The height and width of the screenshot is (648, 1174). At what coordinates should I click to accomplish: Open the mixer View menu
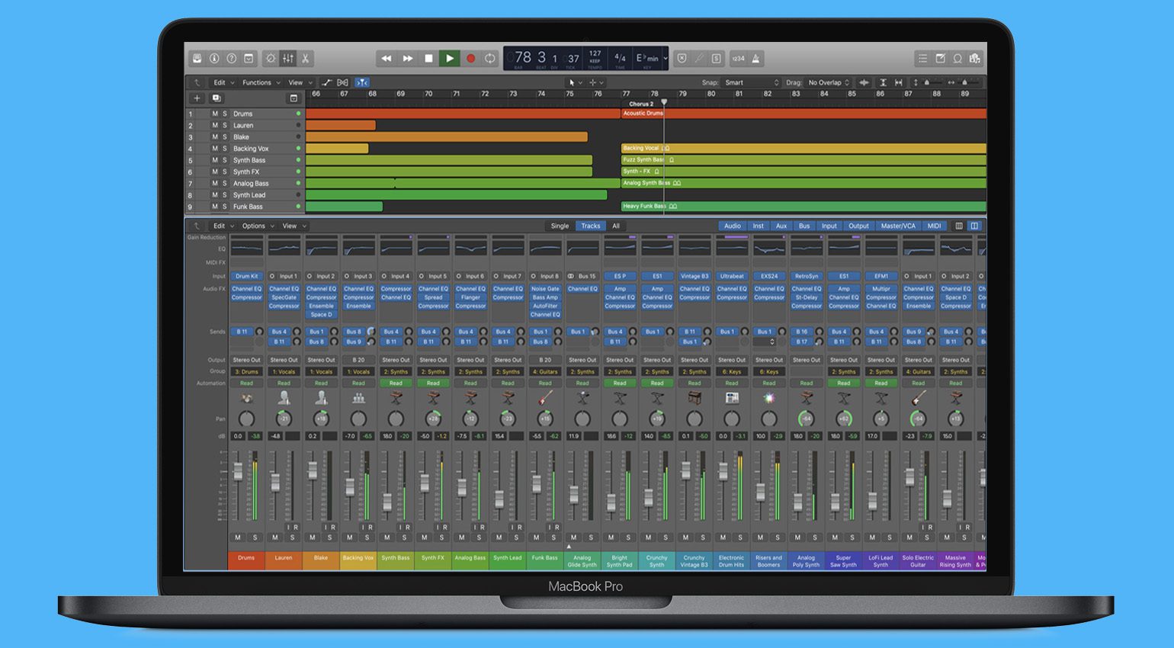pyautogui.click(x=293, y=226)
